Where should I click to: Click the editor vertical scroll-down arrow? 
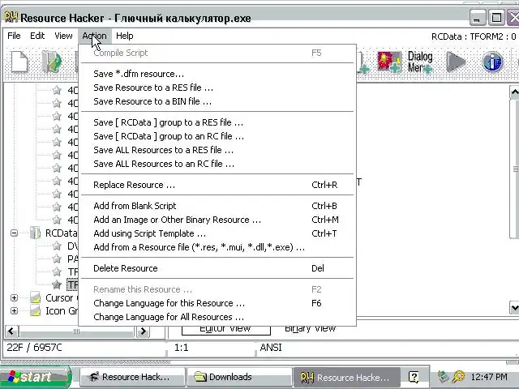click(514, 308)
